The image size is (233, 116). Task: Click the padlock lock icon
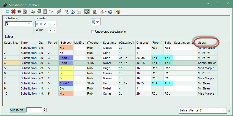click(95, 12)
